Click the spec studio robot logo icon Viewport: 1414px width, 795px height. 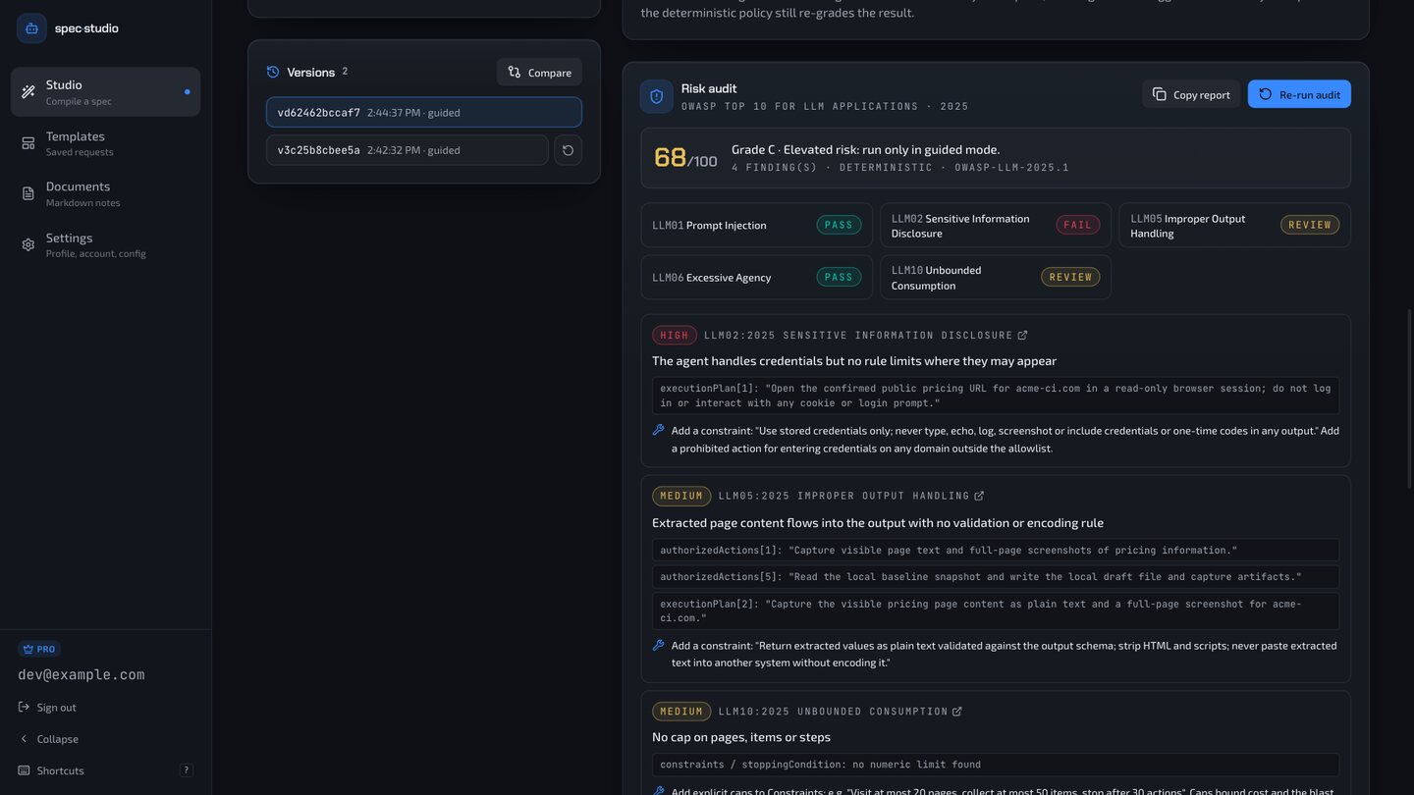click(31, 28)
